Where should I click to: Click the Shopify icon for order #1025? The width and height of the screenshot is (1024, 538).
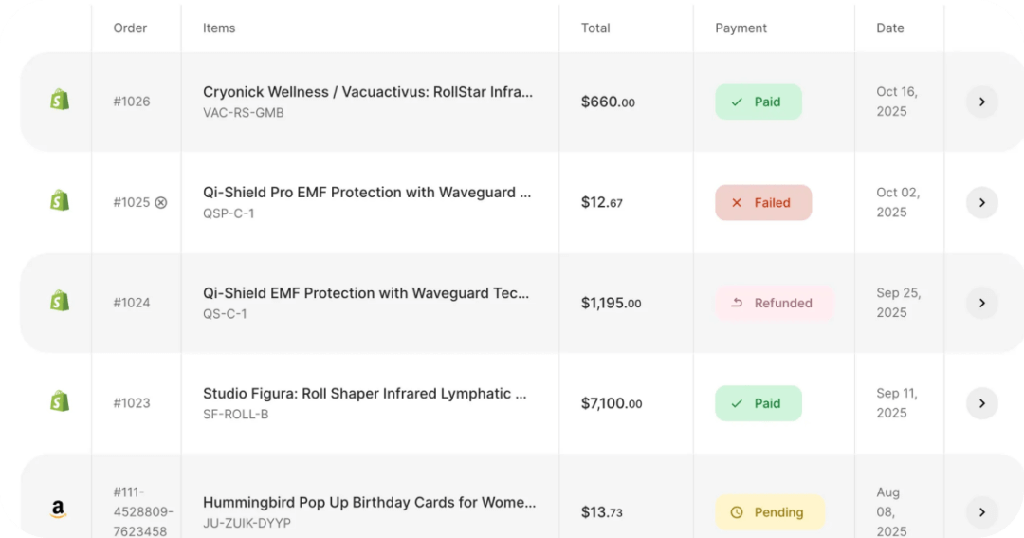pyautogui.click(x=60, y=201)
